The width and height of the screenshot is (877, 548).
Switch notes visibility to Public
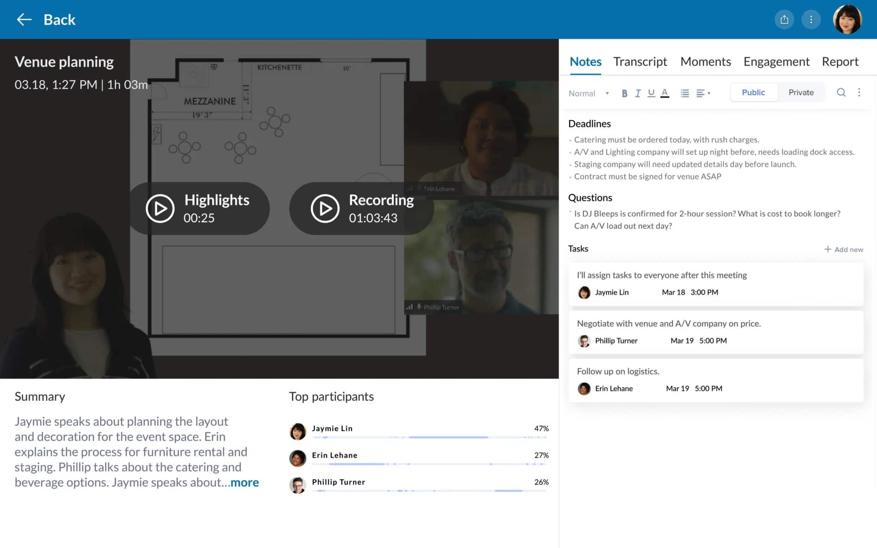[753, 92]
